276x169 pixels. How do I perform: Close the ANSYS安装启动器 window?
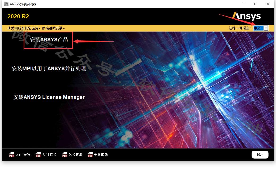pos(268,4)
